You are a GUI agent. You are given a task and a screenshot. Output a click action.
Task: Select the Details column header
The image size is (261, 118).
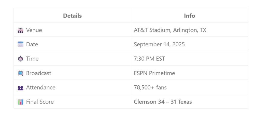tap(72, 16)
